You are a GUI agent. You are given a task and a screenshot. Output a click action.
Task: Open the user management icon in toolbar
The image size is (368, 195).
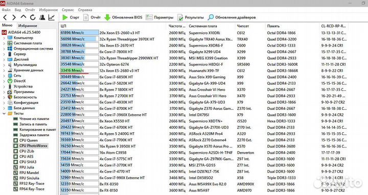pyautogui.click(x=42, y=17)
